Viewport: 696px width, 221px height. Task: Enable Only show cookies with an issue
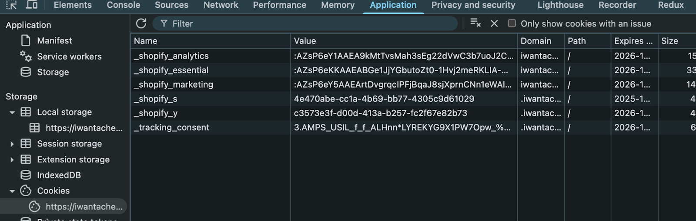(512, 23)
